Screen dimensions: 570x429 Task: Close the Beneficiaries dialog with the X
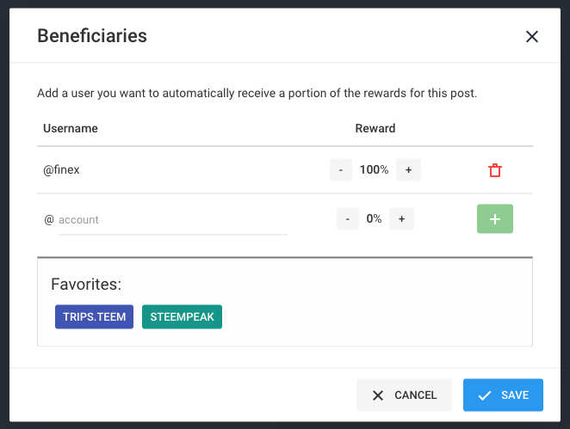click(x=531, y=36)
